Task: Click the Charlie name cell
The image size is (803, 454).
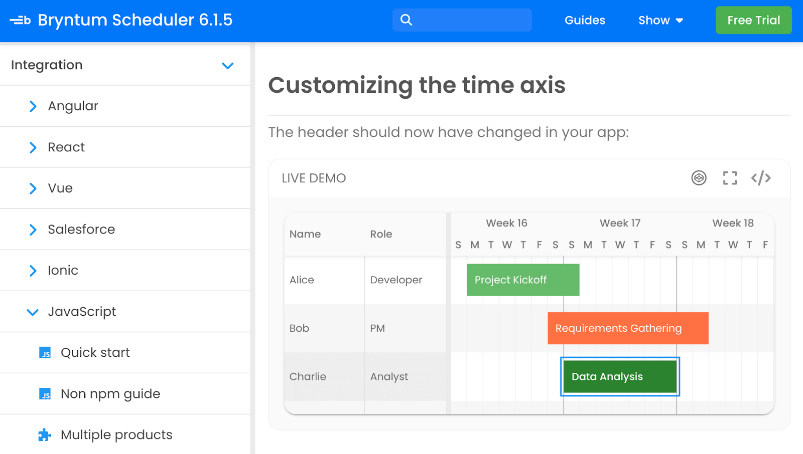Action: click(325, 376)
